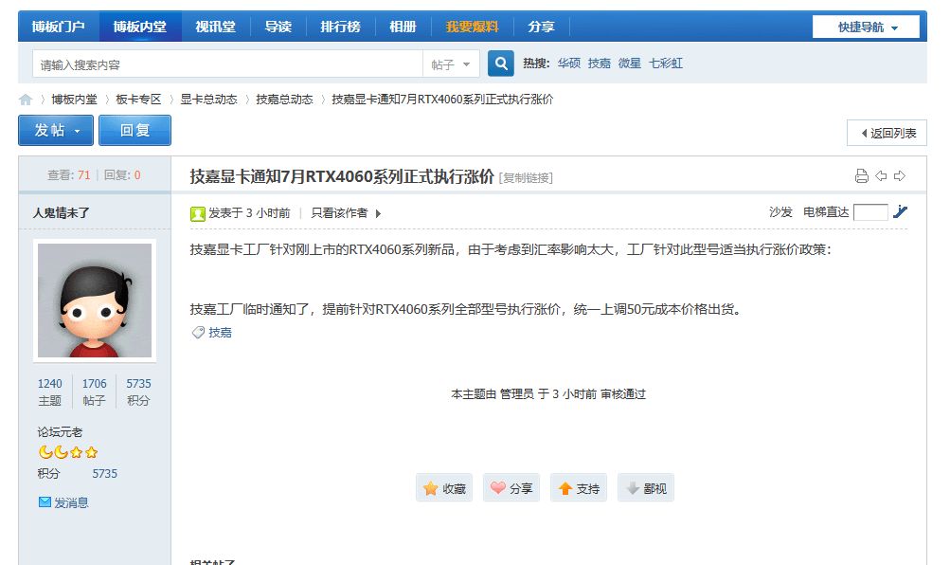
Task: Click the 返回列表 button
Action: pos(887,133)
